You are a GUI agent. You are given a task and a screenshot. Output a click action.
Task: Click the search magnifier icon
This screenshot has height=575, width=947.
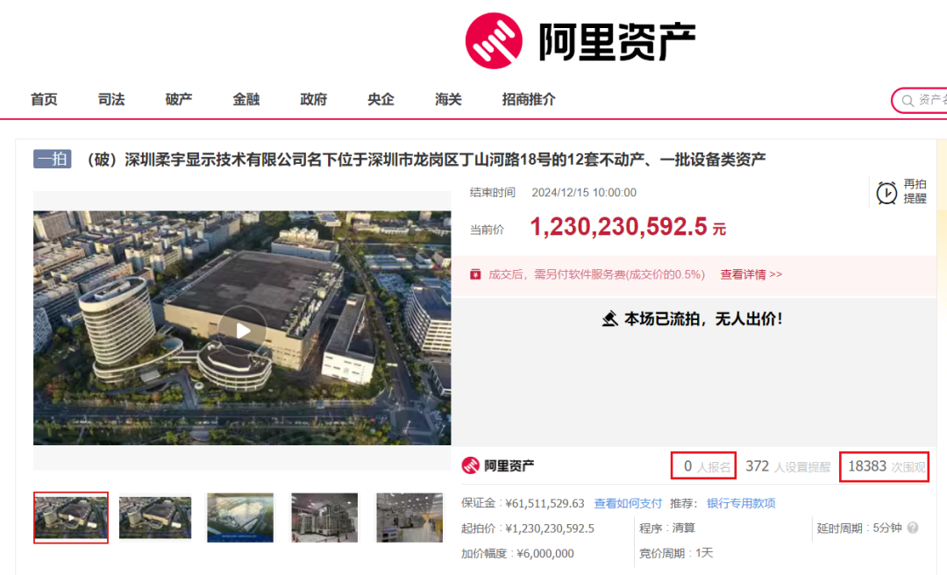click(x=908, y=101)
